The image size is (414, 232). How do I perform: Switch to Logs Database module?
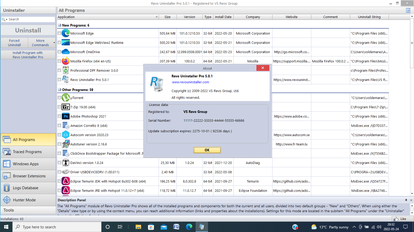(x=28, y=188)
